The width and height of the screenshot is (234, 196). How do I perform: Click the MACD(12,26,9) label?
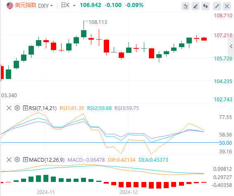point(47,160)
